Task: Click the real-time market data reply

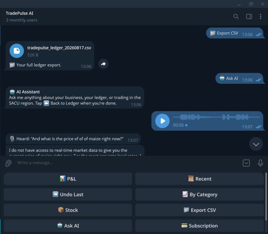Action: (x=75, y=150)
